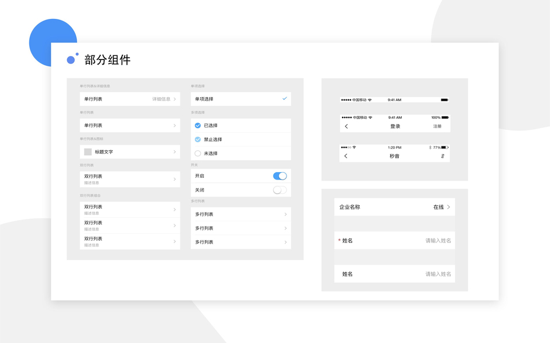Tap the back arrow in the 秒音 navigation bar
The width and height of the screenshot is (550, 343).
[346, 156]
